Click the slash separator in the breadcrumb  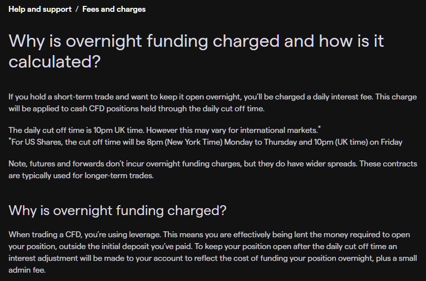77,9
